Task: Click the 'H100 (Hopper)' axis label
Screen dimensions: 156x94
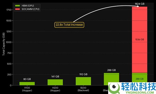Action: 27,89
